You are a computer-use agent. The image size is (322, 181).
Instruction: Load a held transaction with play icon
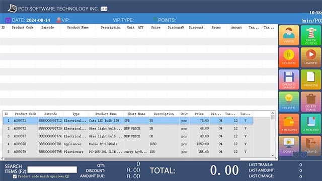(x=311, y=57)
